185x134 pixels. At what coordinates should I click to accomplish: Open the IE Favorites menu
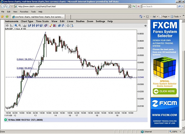point(24,12)
